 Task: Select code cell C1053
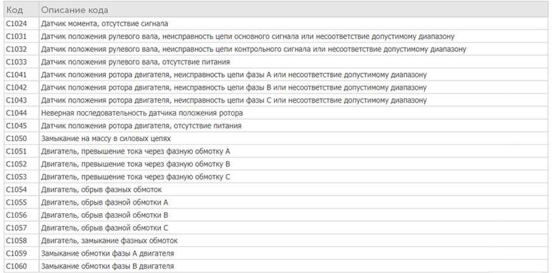pos(16,177)
